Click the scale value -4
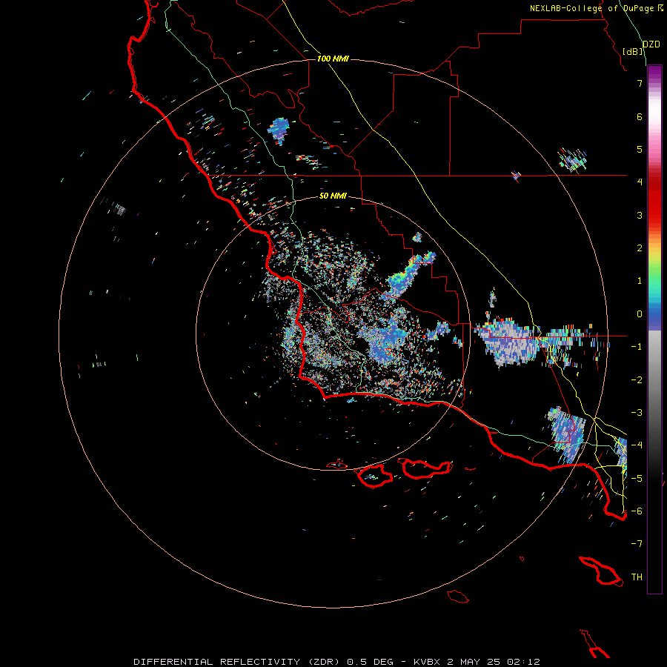This screenshot has height=667, width=667. click(x=637, y=445)
